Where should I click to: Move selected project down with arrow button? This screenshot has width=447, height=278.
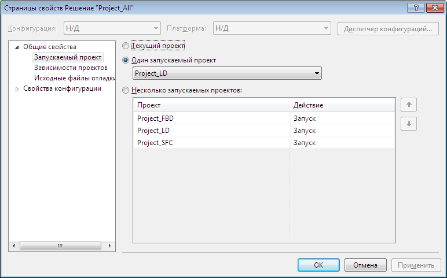pos(409,124)
